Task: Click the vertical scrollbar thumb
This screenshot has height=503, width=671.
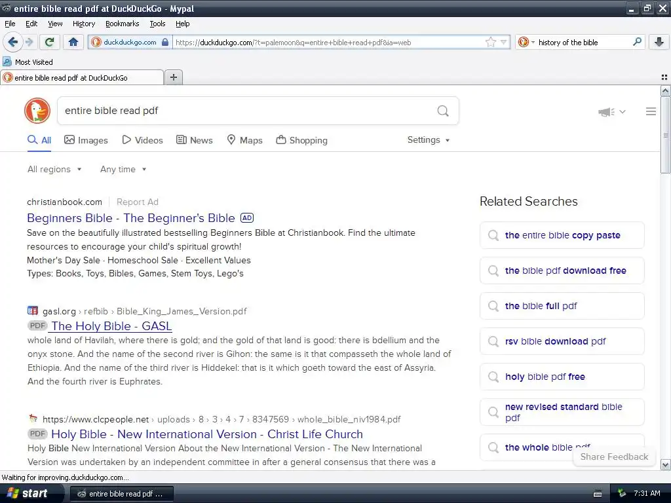Action: 666,135
